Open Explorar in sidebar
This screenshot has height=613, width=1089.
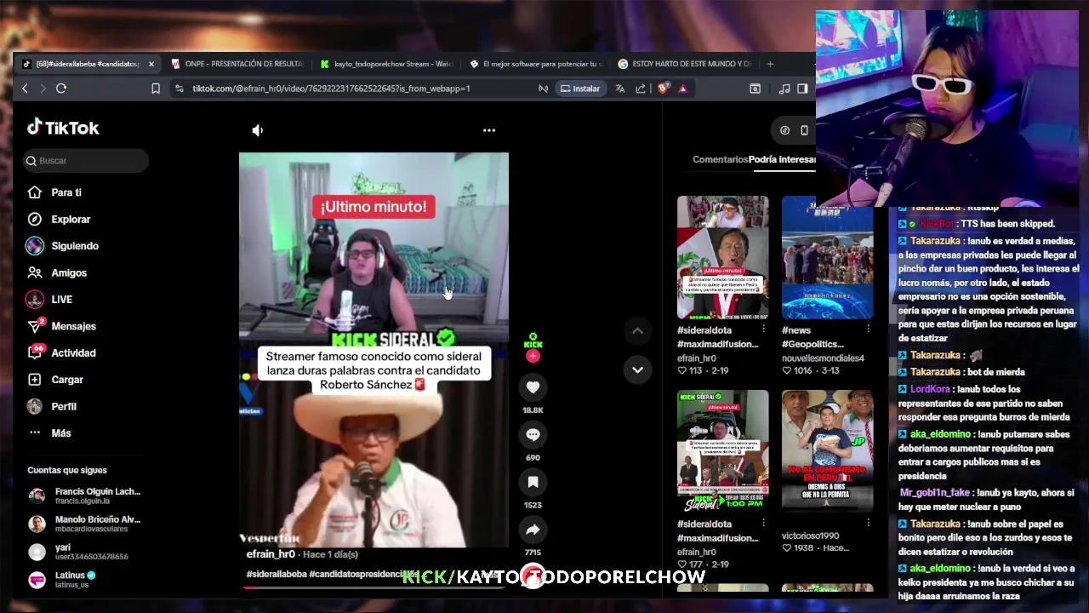click(x=71, y=219)
